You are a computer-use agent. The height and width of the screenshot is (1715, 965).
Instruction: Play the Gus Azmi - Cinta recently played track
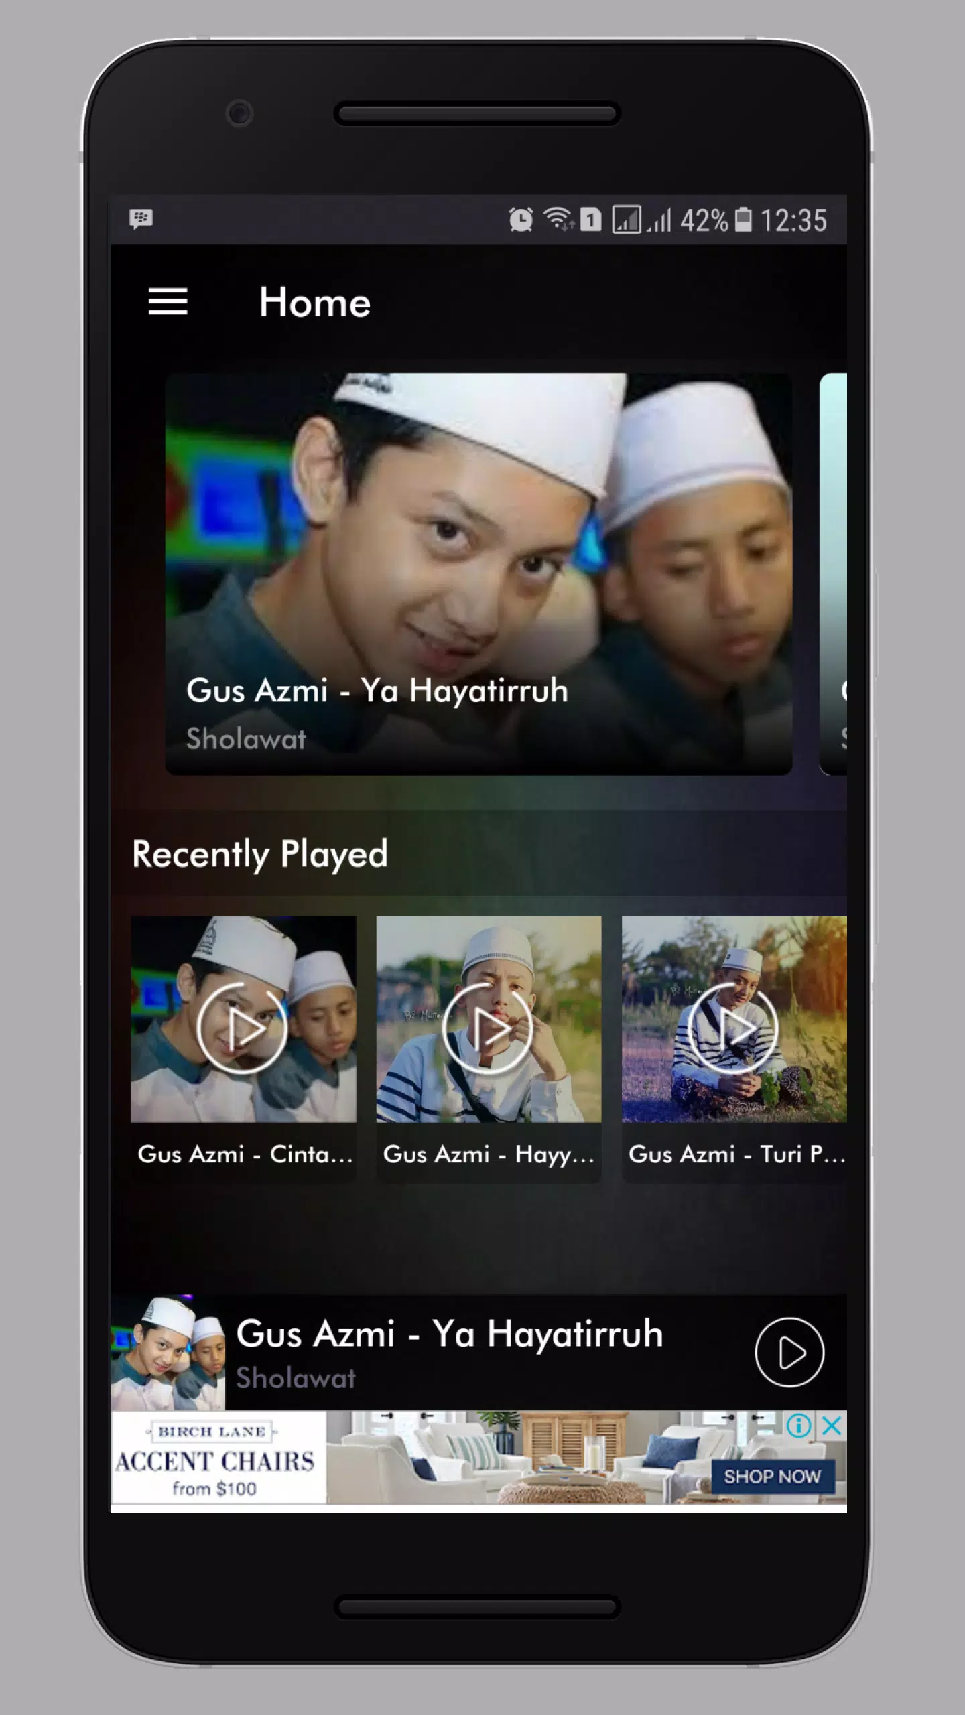(243, 1028)
